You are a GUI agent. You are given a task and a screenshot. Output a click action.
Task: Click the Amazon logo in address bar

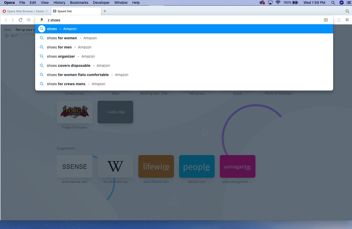pyautogui.click(x=42, y=20)
